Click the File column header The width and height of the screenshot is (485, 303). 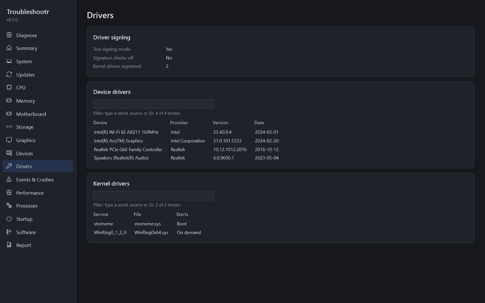137,214
